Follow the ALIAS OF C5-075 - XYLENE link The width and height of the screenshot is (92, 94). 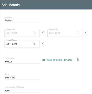(x=59, y=60)
